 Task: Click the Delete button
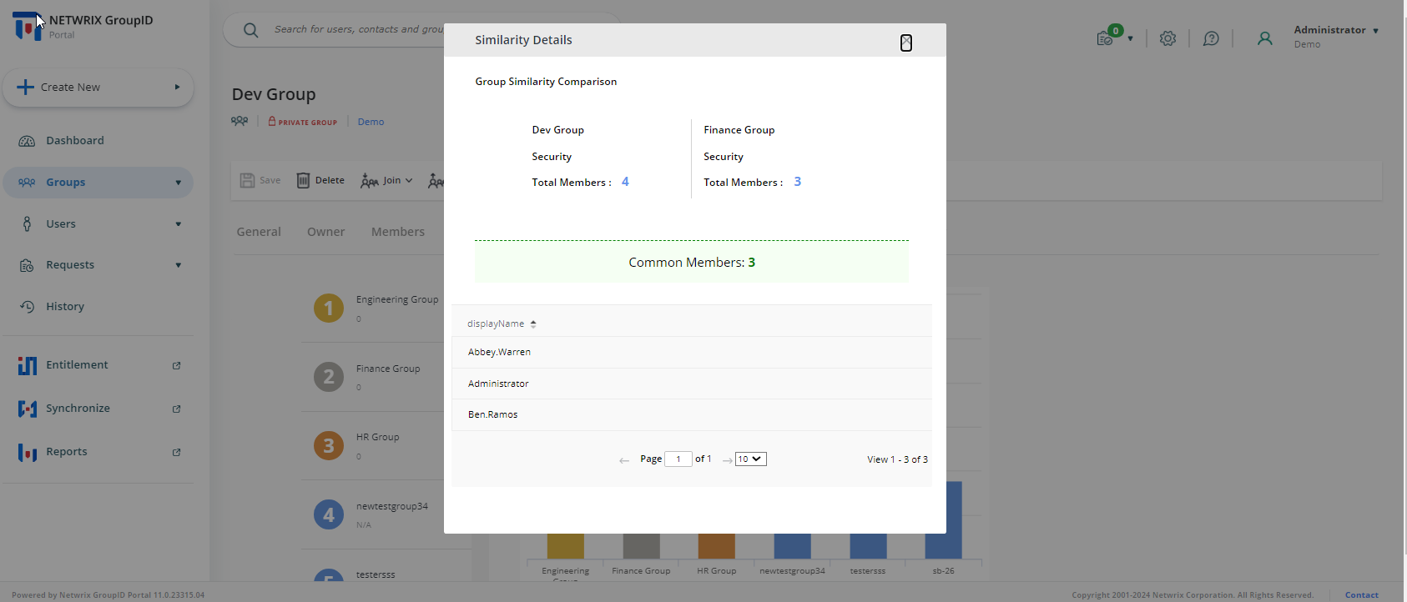click(x=320, y=180)
